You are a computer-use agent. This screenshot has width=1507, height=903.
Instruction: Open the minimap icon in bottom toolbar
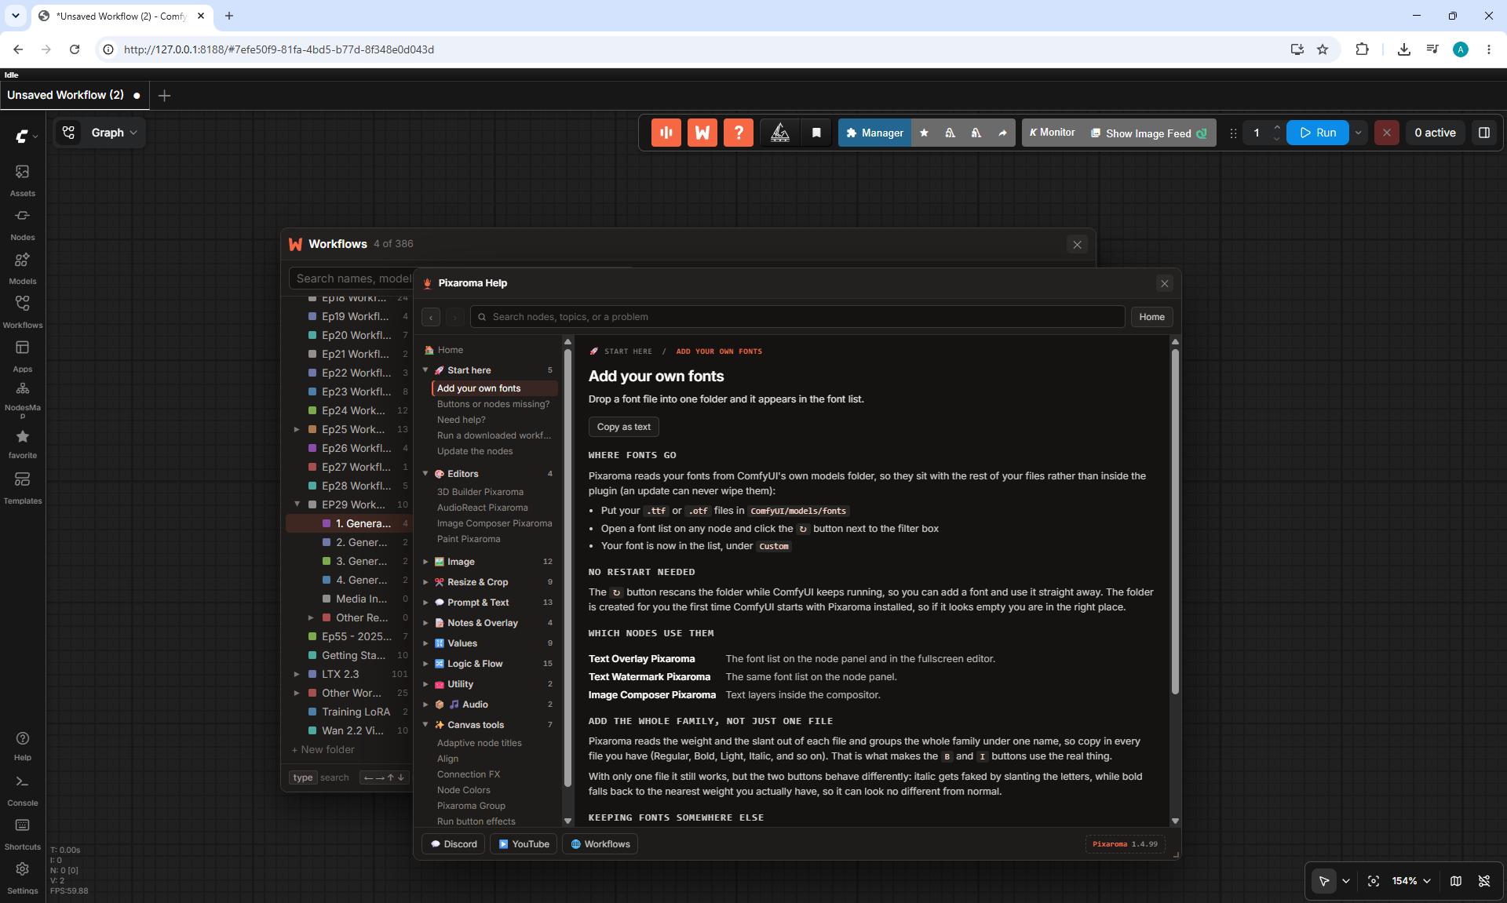click(1455, 881)
